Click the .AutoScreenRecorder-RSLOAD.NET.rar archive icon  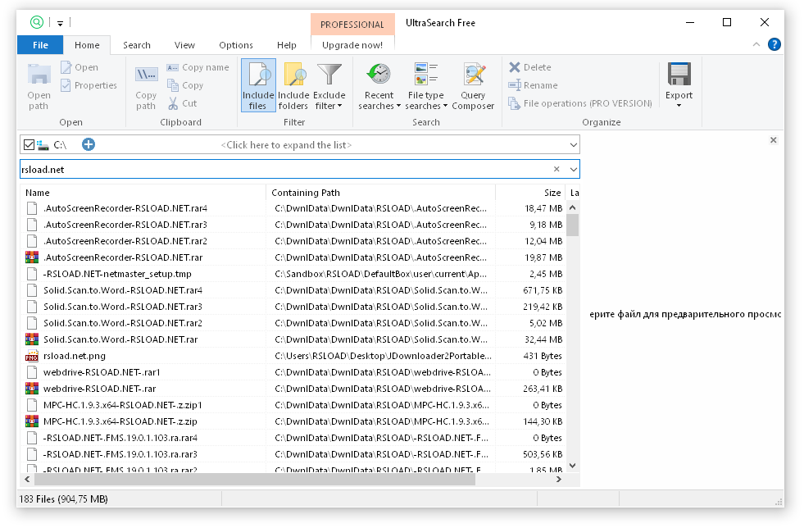[32, 257]
